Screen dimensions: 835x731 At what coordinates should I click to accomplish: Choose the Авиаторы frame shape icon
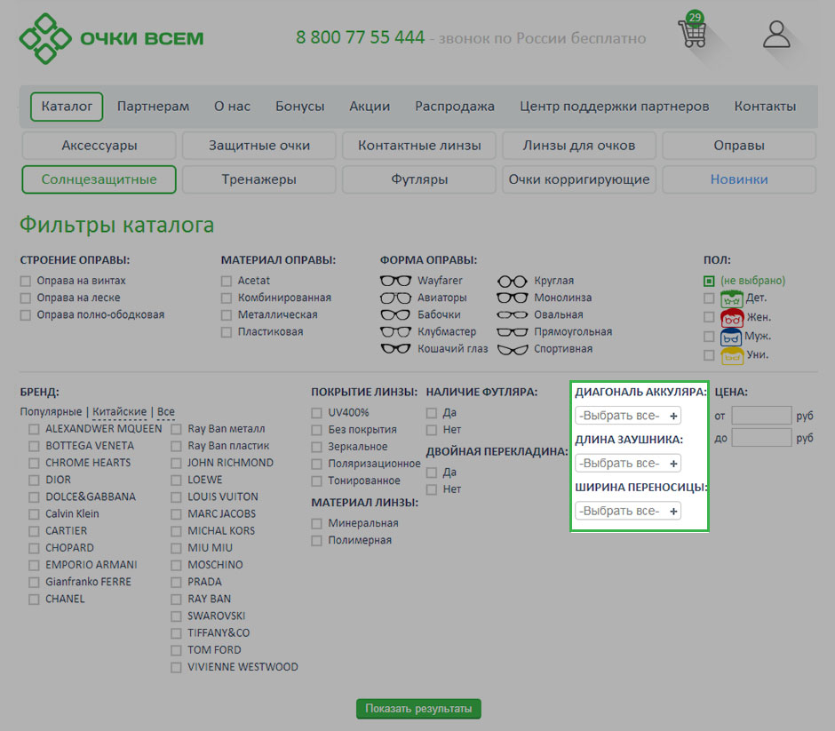pos(395,298)
